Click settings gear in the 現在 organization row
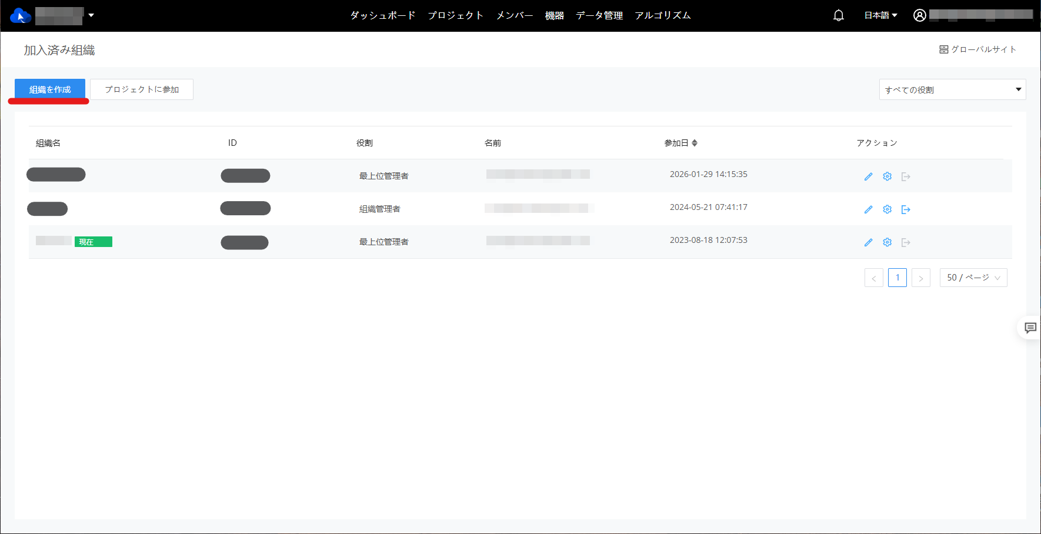This screenshot has height=534, width=1041. point(887,242)
